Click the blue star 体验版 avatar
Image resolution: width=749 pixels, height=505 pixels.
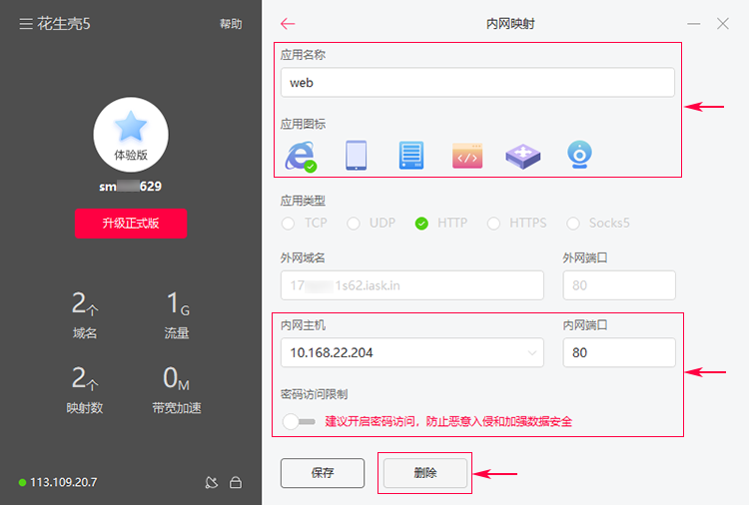tap(131, 135)
